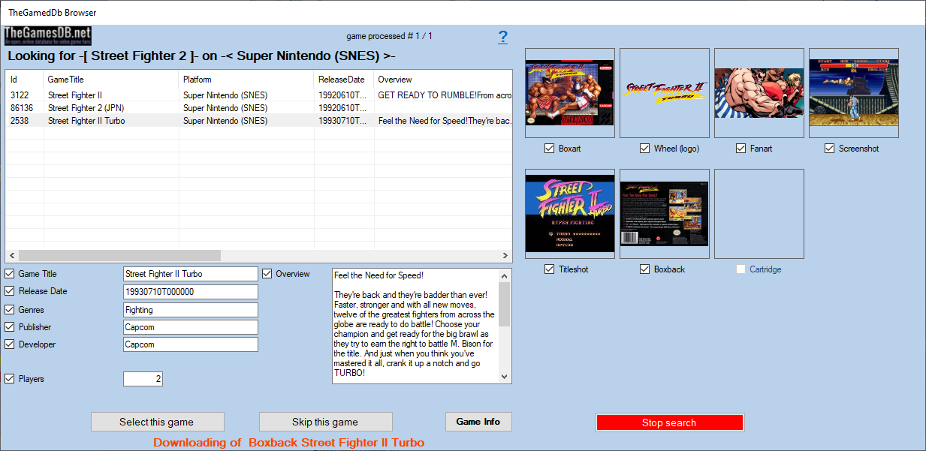926x451 pixels.
Task: Click the Titleshot image thumbnail
Action: tap(569, 214)
